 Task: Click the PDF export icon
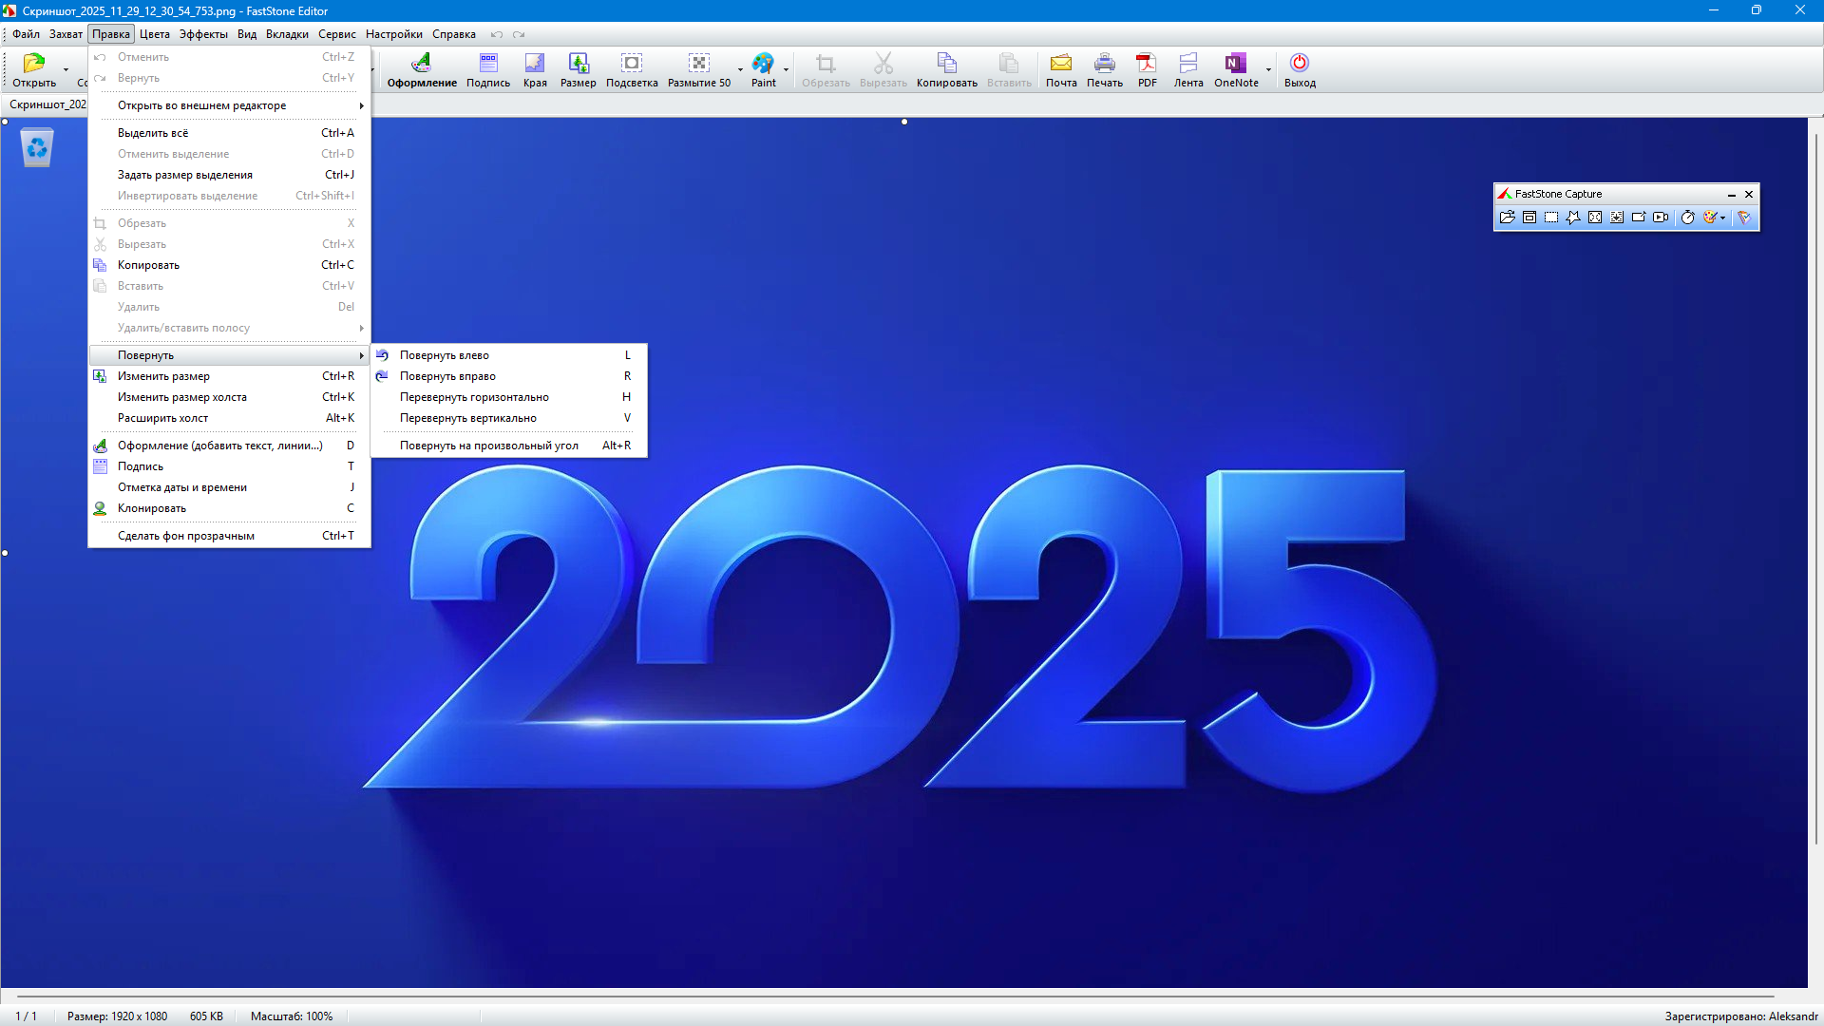1147,69
